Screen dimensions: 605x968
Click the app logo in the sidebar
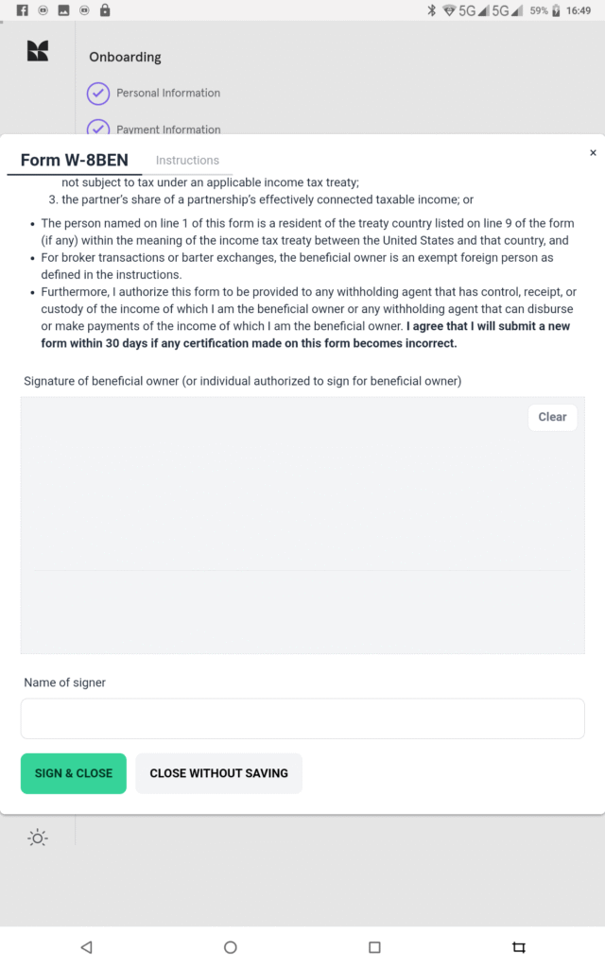(38, 52)
